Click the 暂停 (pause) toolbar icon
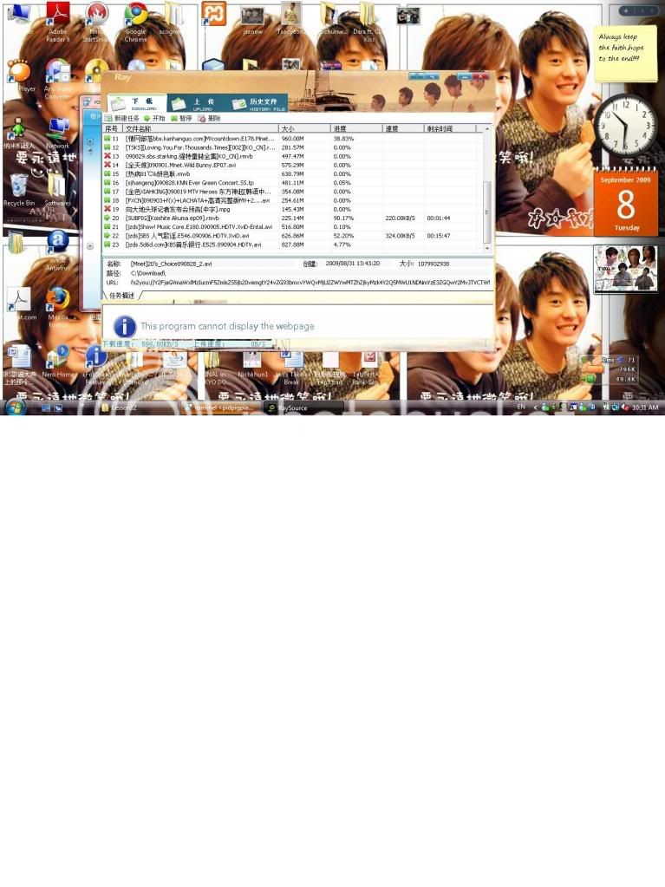 [x=174, y=118]
